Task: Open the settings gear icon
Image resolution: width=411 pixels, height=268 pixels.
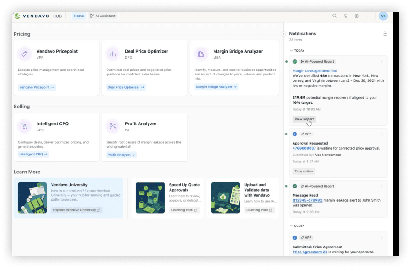Action: click(x=356, y=16)
